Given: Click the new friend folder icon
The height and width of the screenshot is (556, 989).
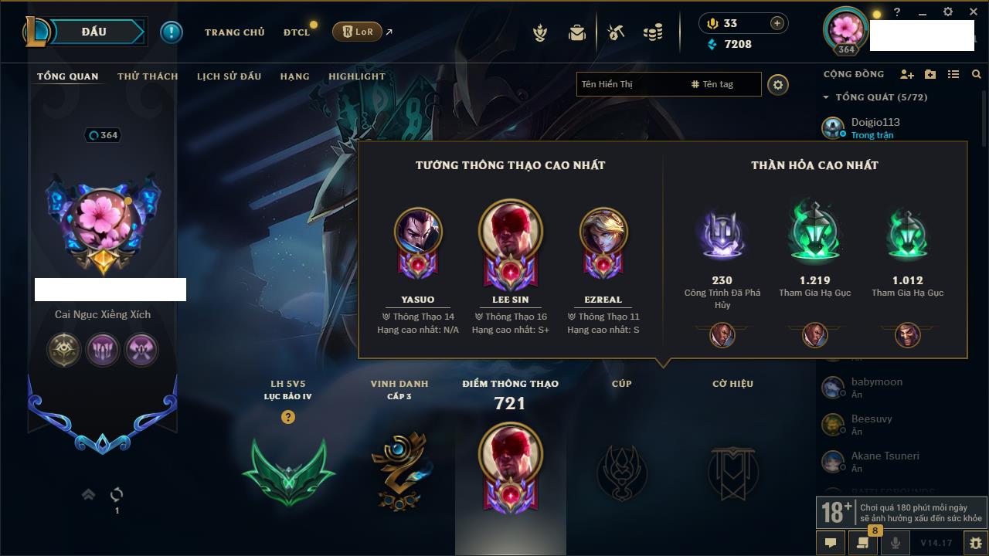Looking at the screenshot, I should coord(930,74).
